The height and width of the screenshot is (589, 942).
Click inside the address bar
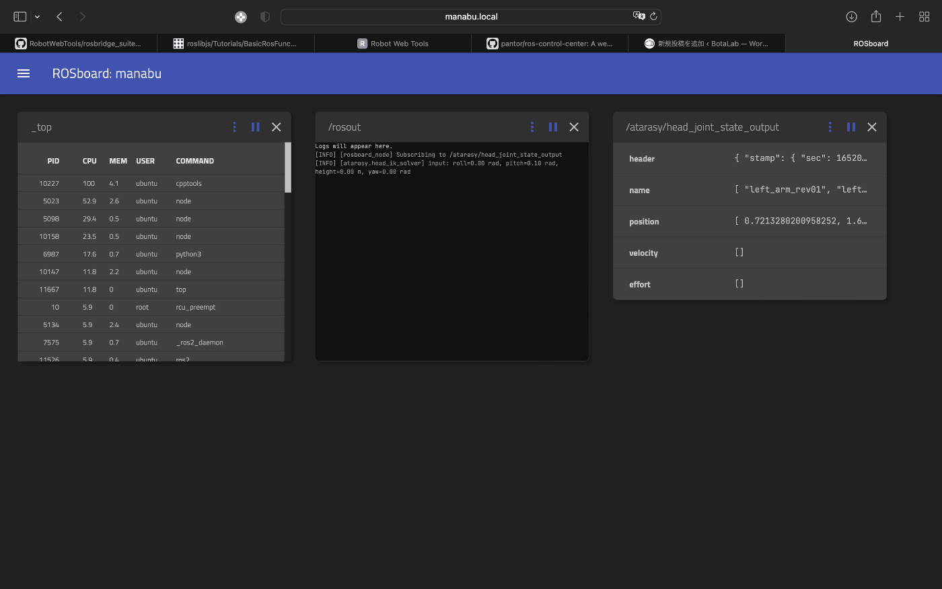click(471, 16)
